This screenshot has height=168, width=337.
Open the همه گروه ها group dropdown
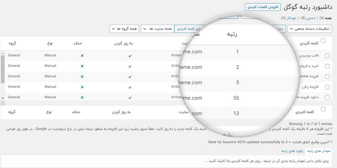124,29
